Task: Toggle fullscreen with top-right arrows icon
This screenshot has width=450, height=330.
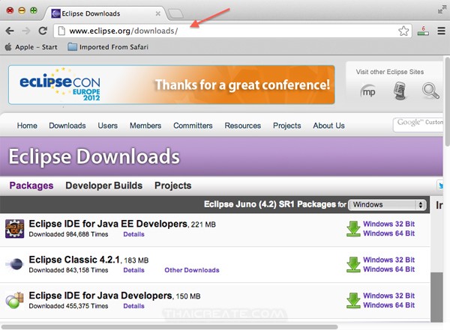Action: pos(442,10)
